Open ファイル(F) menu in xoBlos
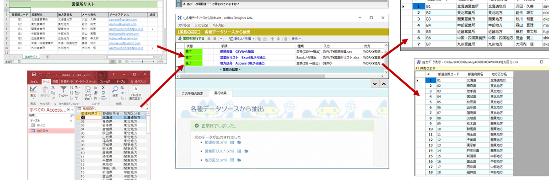The width and height of the screenshot is (549, 180). point(184,25)
